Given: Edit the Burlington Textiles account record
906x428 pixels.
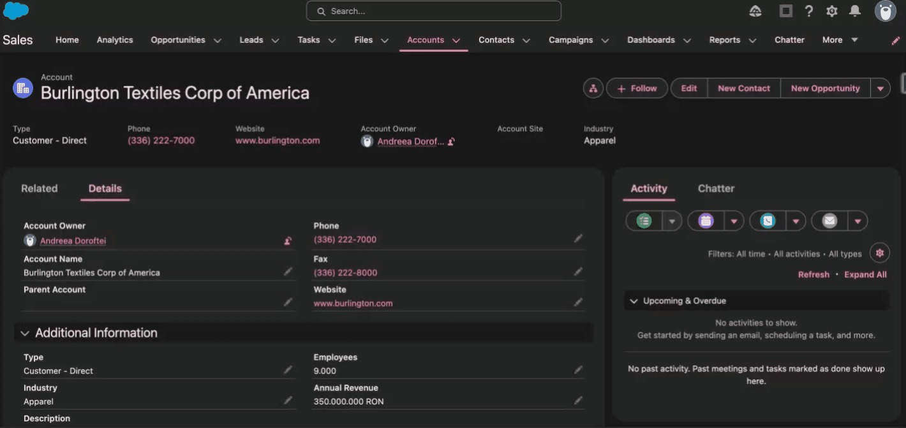Looking at the screenshot, I should coord(689,88).
